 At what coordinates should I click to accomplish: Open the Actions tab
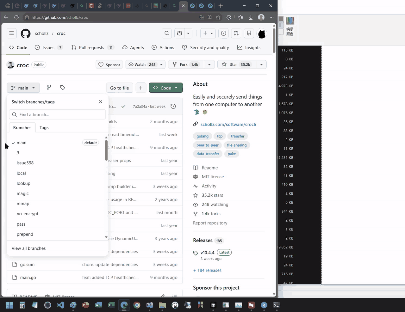pyautogui.click(x=163, y=47)
